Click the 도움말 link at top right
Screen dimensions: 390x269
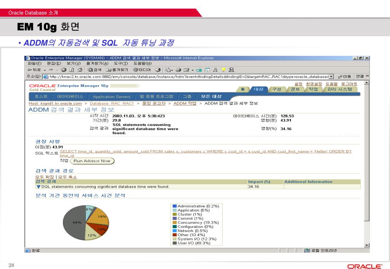pos(332,84)
